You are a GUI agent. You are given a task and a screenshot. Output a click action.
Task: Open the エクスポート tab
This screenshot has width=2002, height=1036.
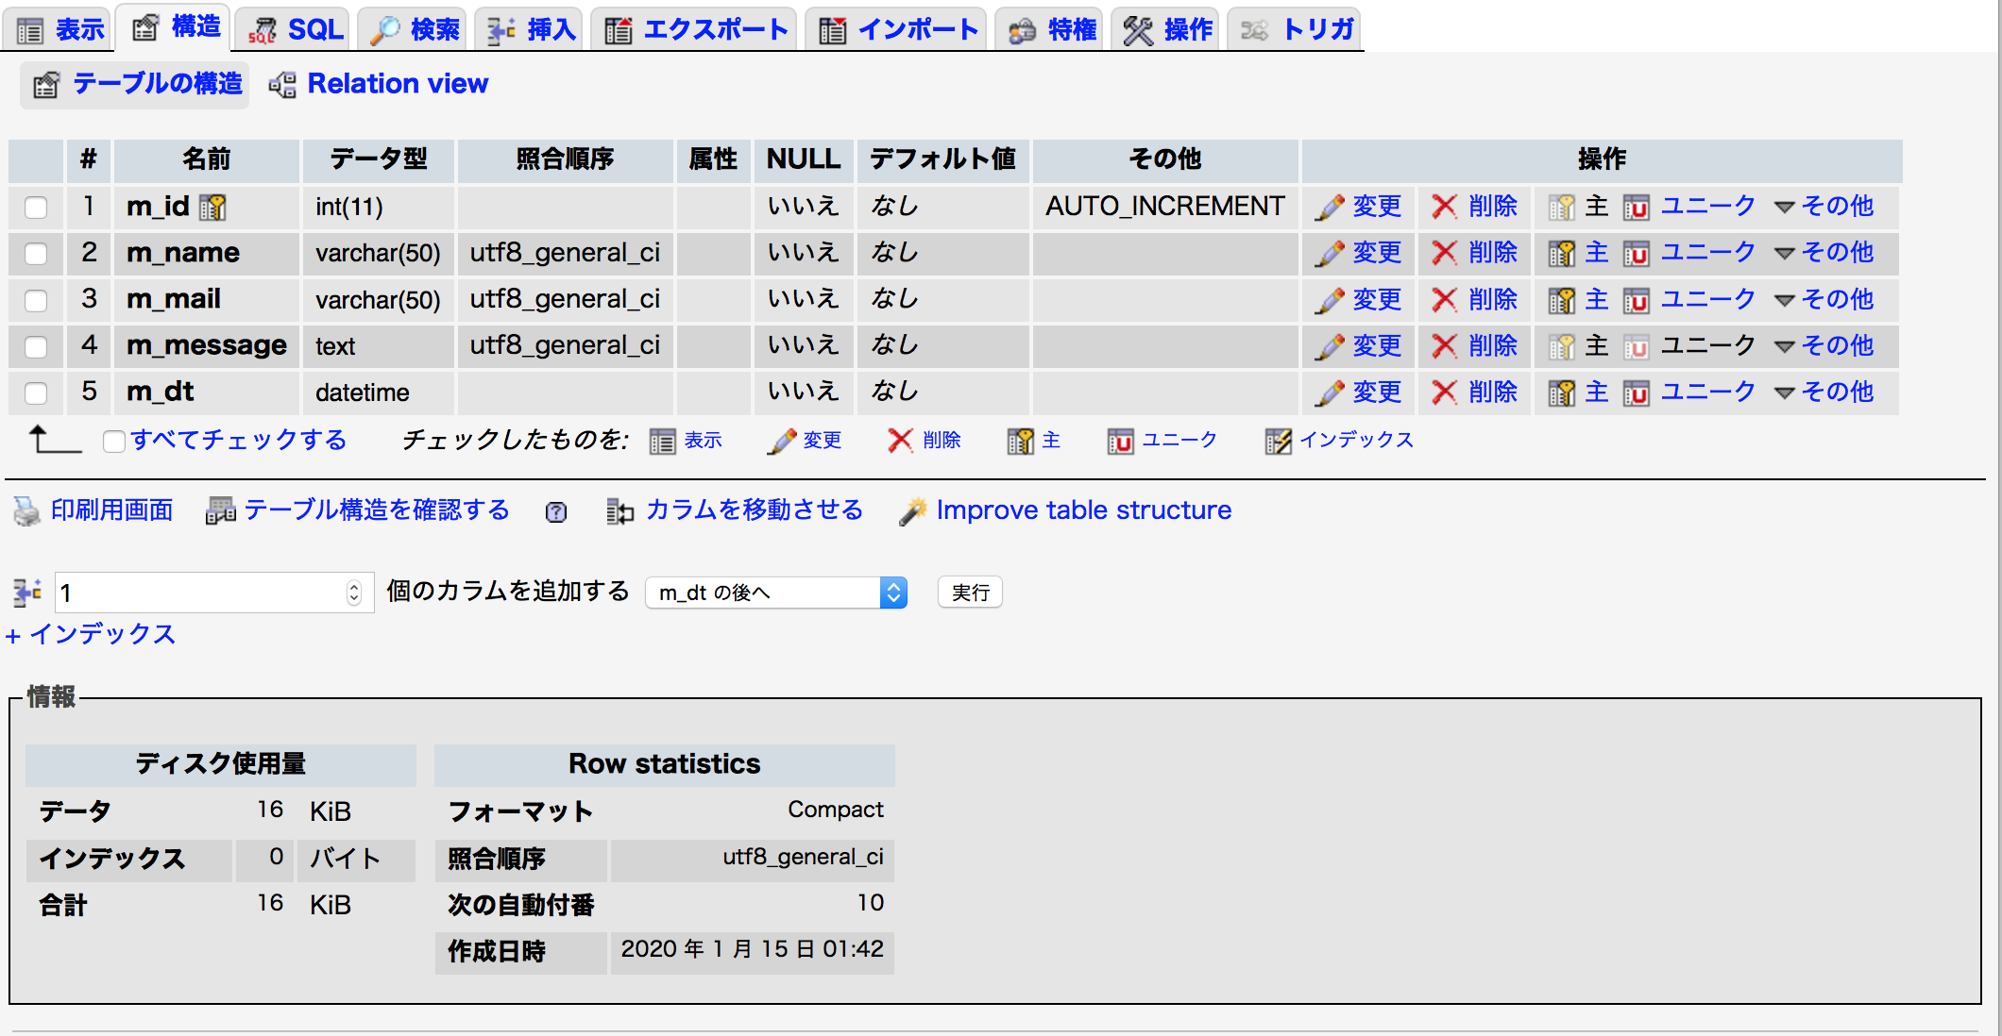pos(693,27)
